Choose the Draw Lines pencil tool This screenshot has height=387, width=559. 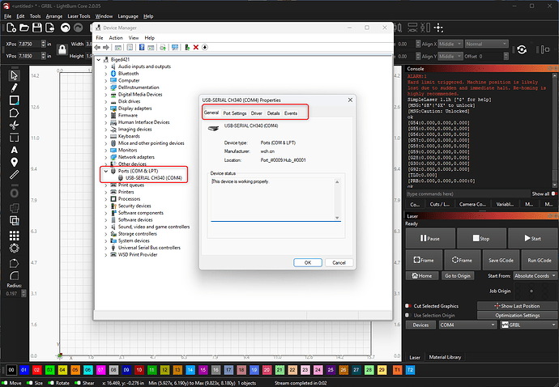click(x=14, y=88)
